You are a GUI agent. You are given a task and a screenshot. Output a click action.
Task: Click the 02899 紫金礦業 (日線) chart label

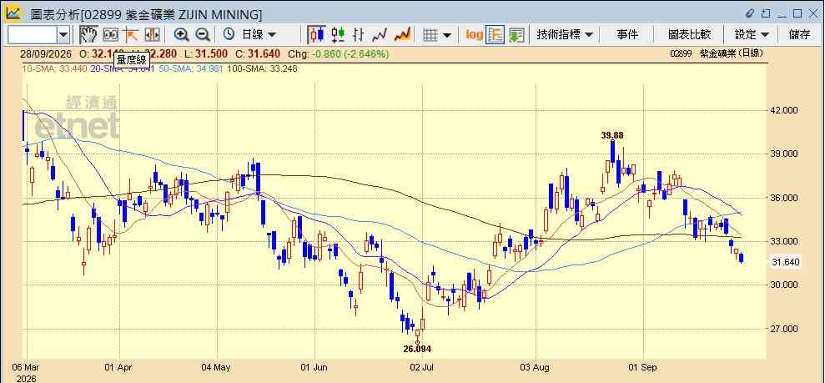pos(716,53)
